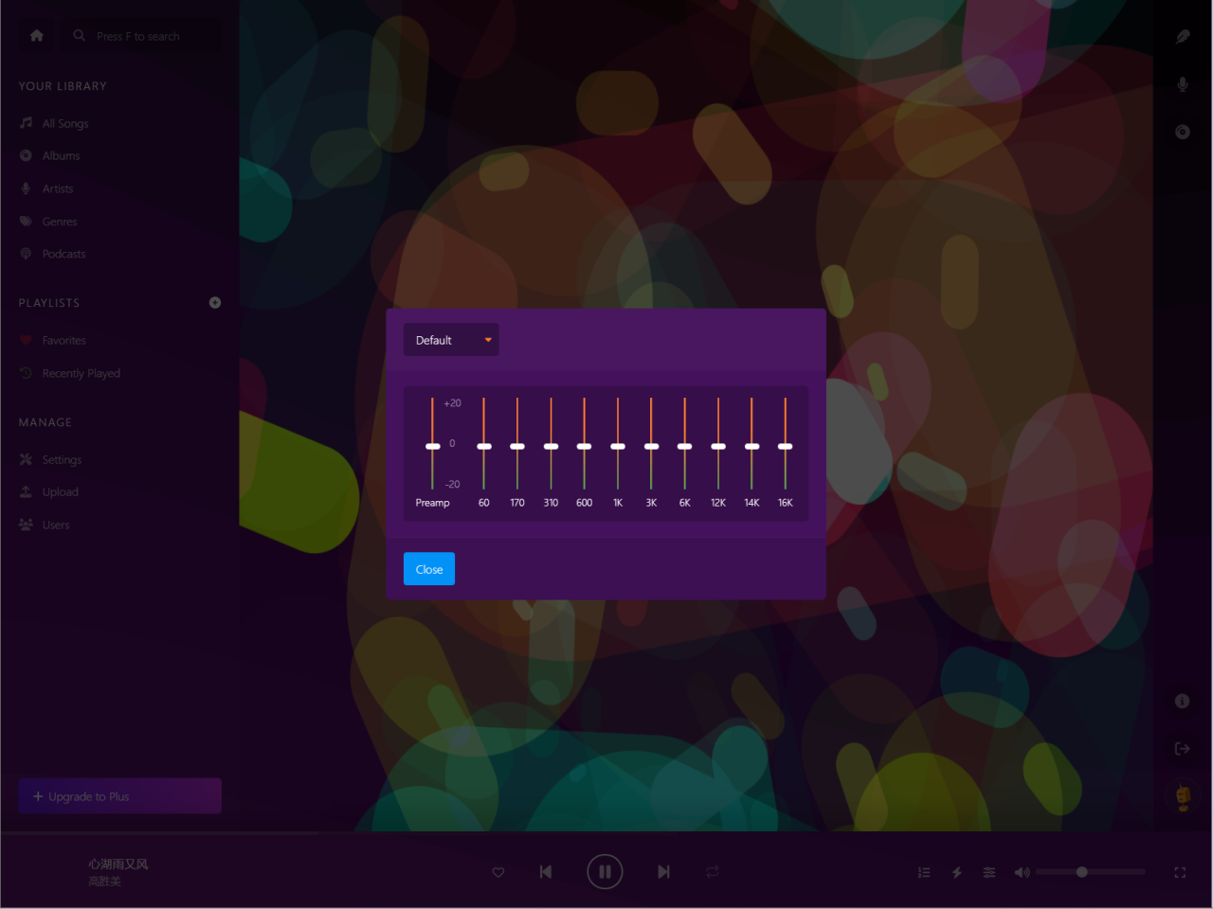This screenshot has height=909, width=1213.
Task: Click the info icon in right sidebar
Action: pyautogui.click(x=1182, y=701)
